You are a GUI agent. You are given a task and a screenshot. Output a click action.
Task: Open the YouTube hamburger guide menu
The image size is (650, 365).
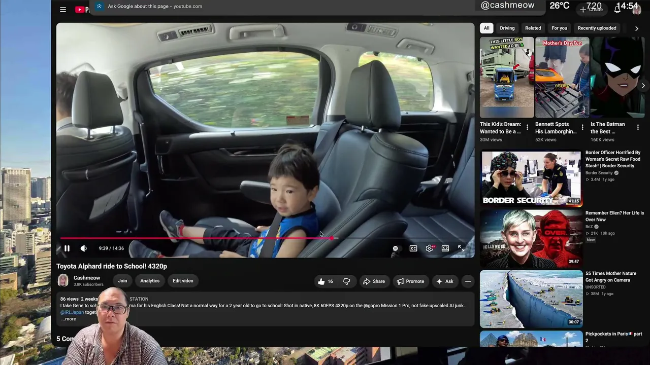coord(63,9)
